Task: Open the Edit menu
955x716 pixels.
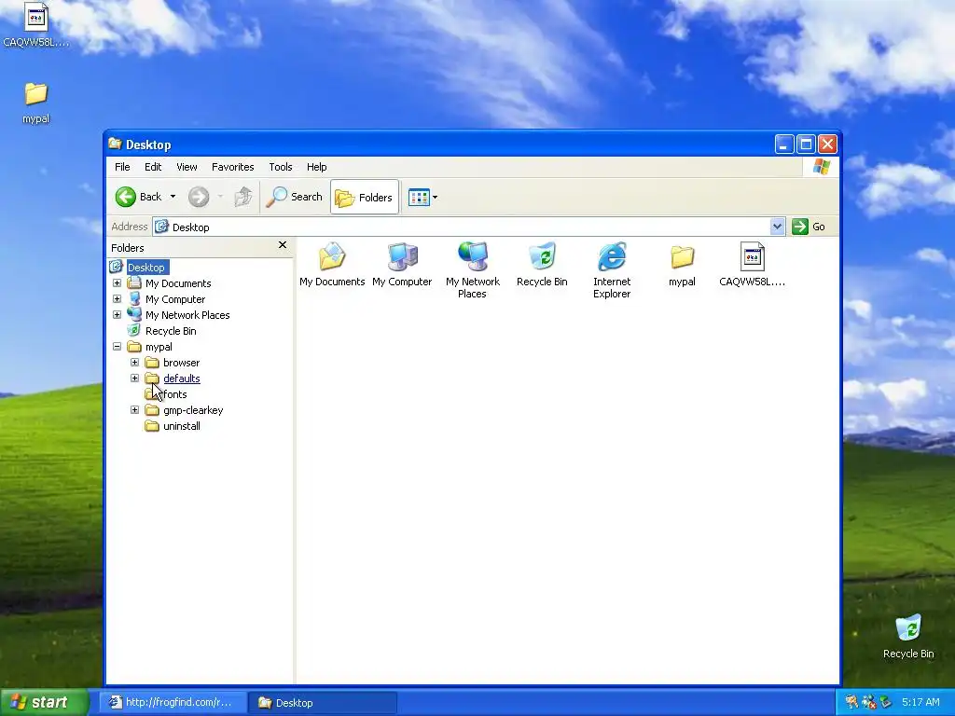Action: point(153,167)
